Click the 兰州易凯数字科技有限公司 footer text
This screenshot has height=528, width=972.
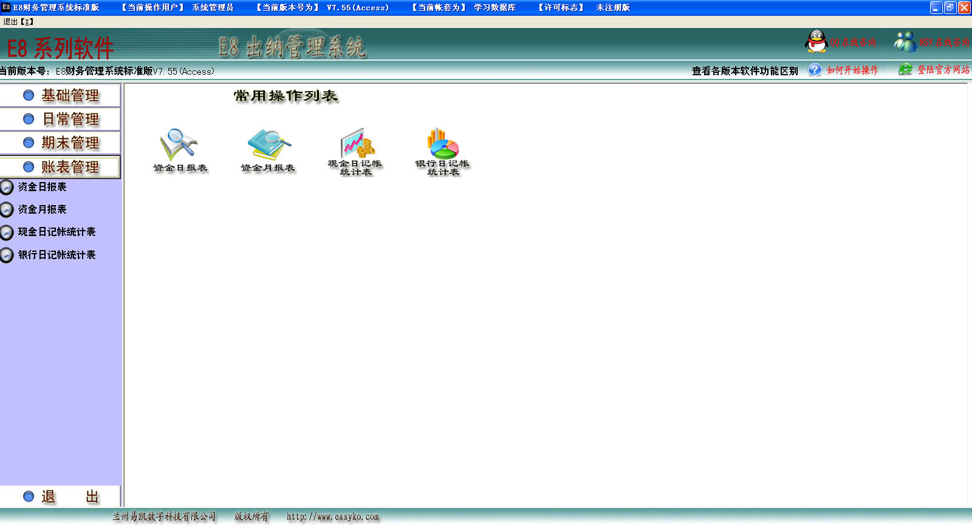click(164, 516)
